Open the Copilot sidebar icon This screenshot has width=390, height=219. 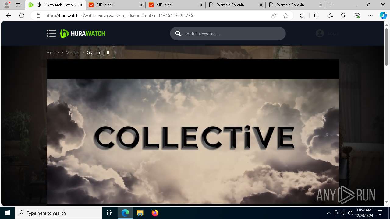pos(383,16)
